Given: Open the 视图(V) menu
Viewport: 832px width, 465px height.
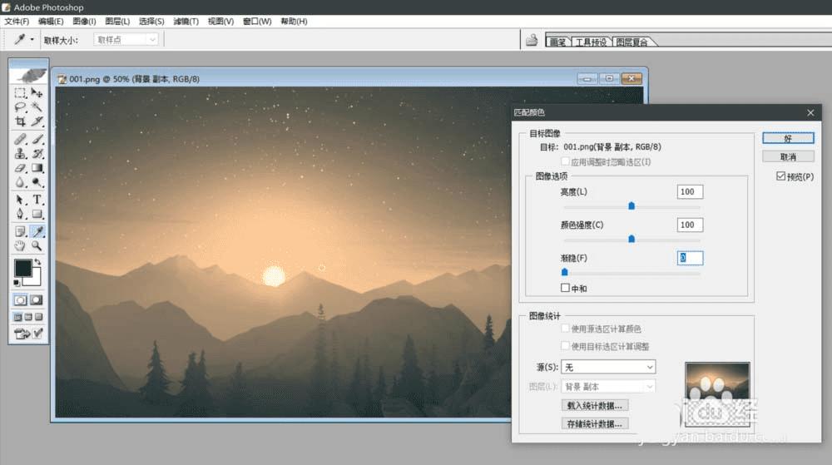Looking at the screenshot, I should 220,21.
